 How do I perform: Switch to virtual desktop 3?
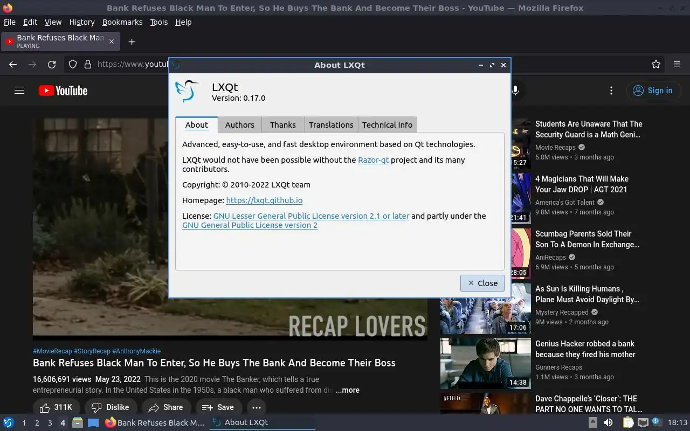click(50, 423)
